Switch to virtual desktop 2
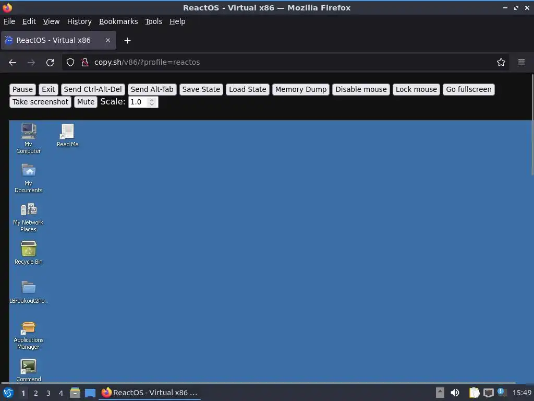The height and width of the screenshot is (401, 534). [x=36, y=393]
